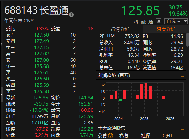Click the 通 tag icon
The width and height of the screenshot is (189, 139).
(151, 22)
